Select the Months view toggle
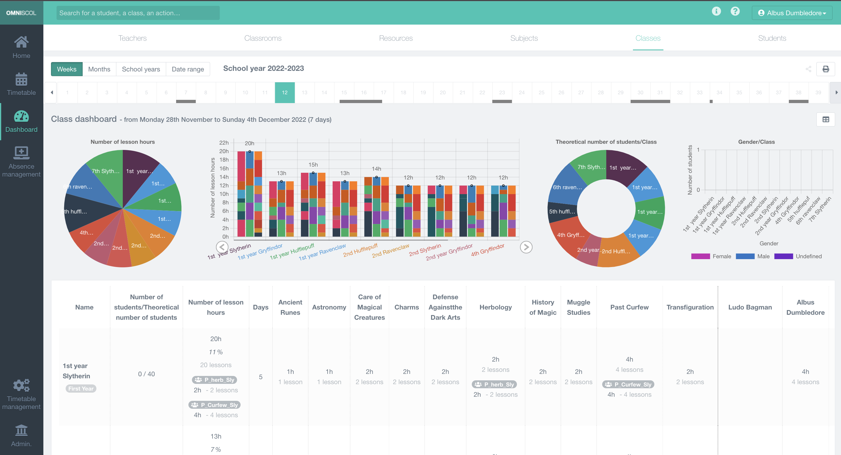 [x=99, y=69]
